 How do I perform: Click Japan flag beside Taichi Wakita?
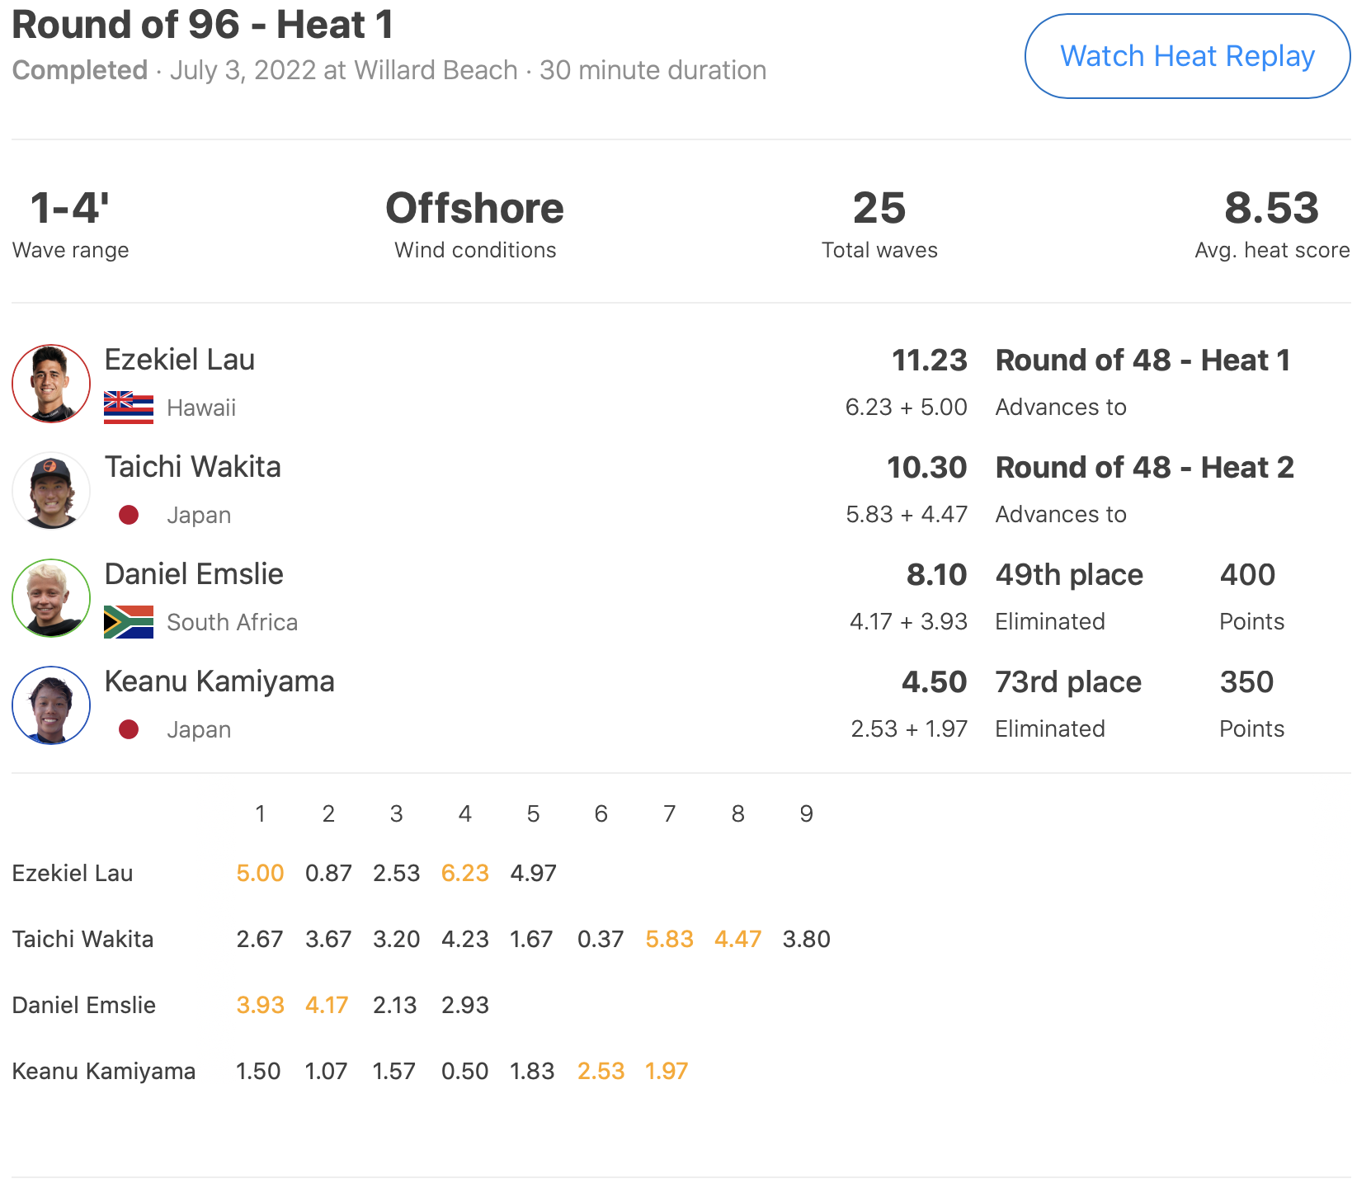tap(129, 515)
